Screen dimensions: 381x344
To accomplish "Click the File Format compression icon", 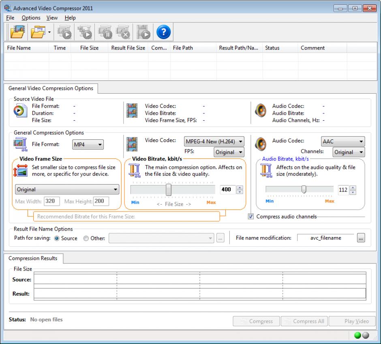I will [20, 144].
